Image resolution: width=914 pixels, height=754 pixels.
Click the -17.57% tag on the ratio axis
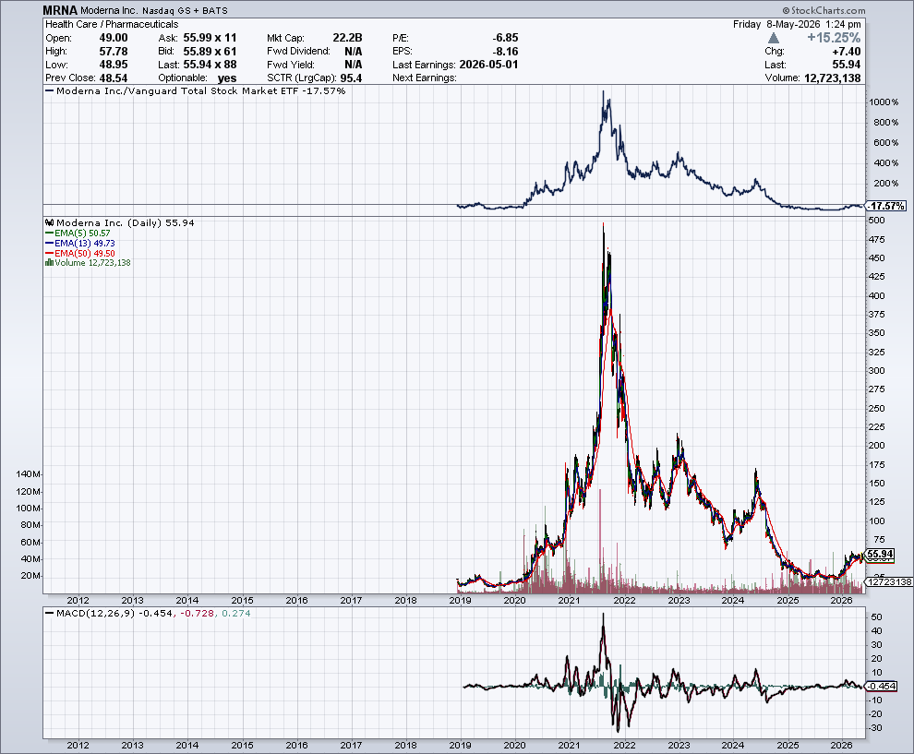(x=886, y=206)
